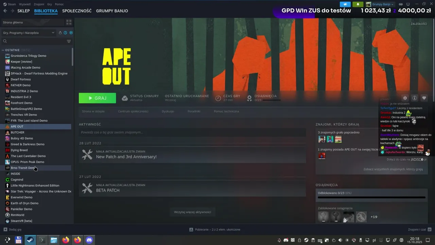
Task: Open advanced library filter options icon
Action: pos(69,41)
